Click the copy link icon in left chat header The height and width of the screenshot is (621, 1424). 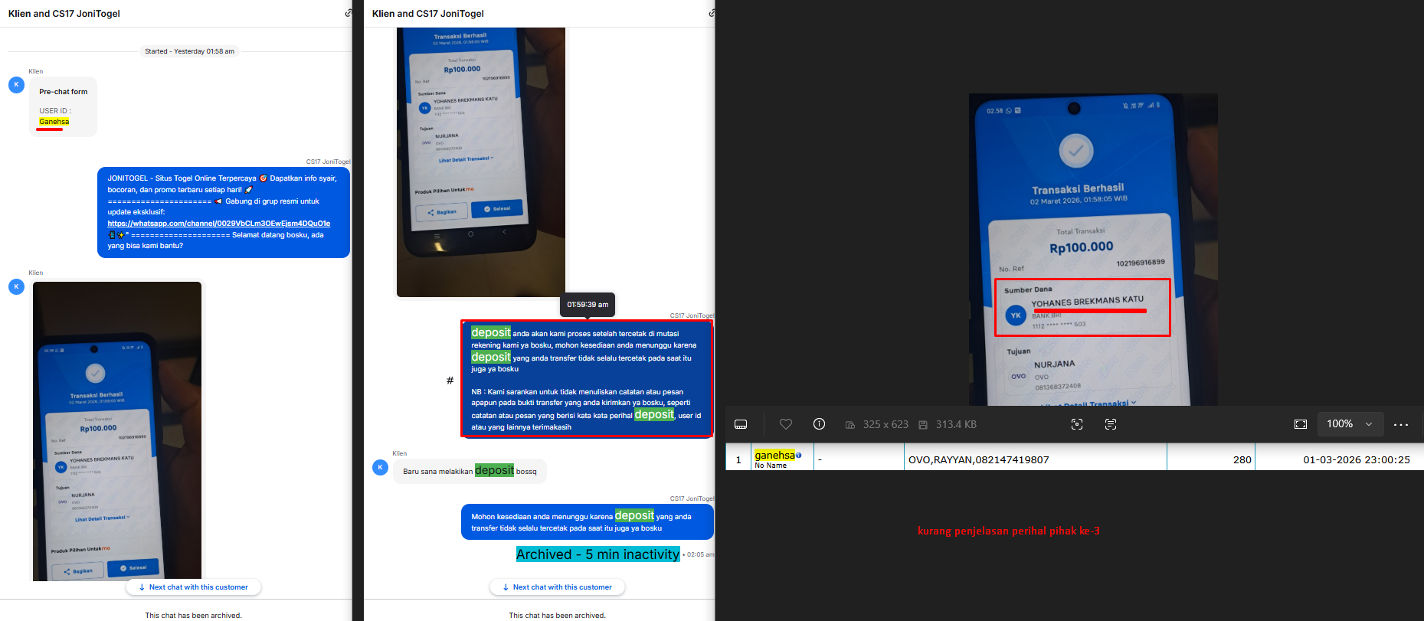click(348, 13)
